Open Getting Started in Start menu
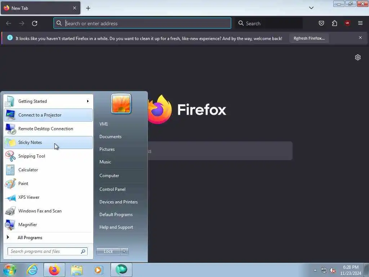369x277 pixels. click(x=48, y=101)
